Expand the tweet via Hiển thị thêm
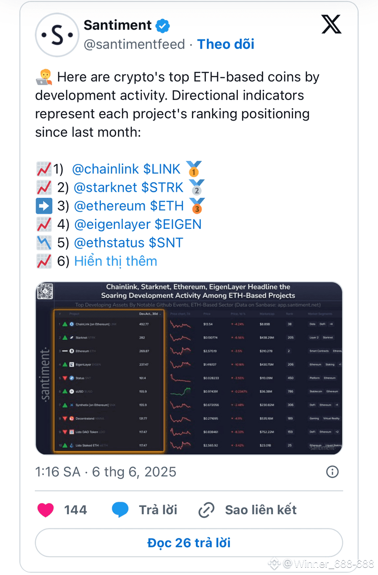This screenshot has height=575, width=378. (115, 261)
